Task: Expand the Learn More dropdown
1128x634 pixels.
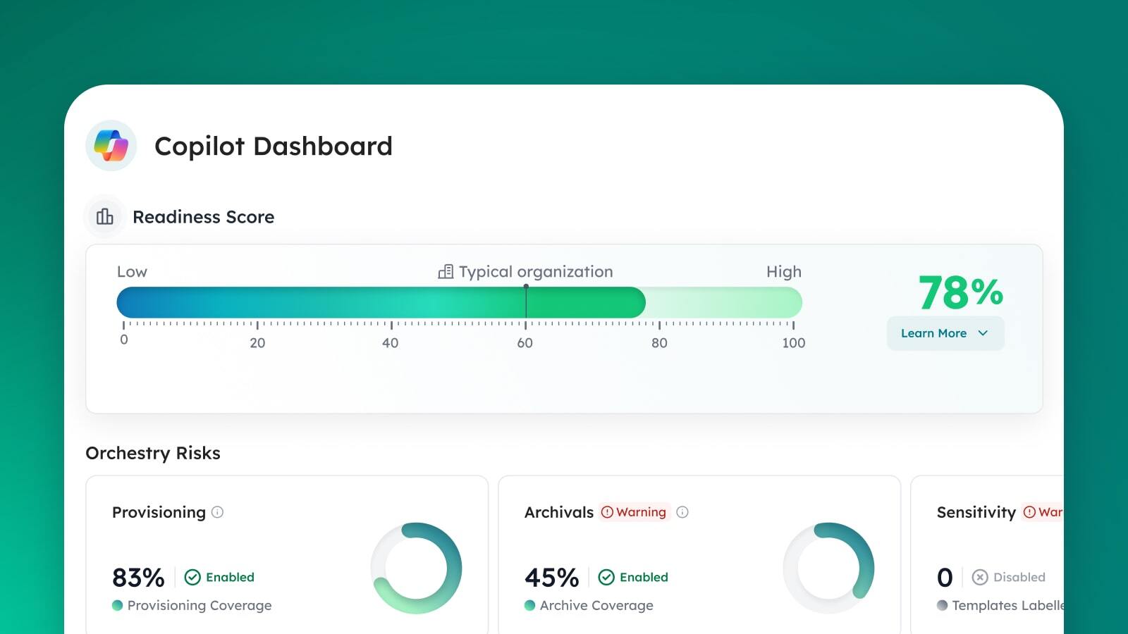Action: [945, 333]
